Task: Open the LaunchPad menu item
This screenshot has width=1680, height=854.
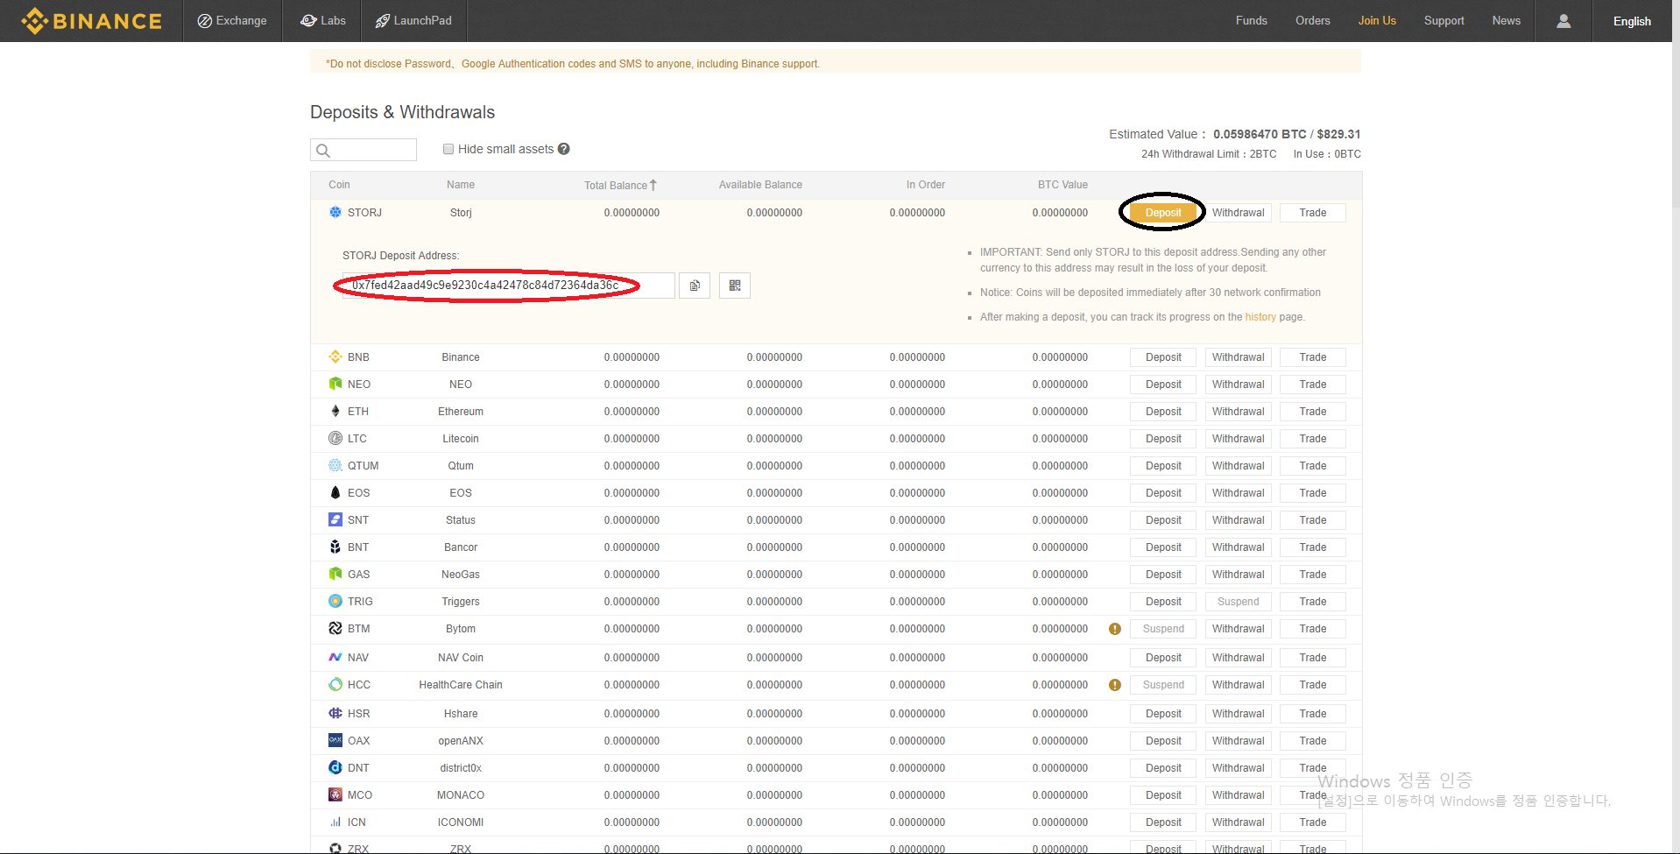Action: coord(413,21)
